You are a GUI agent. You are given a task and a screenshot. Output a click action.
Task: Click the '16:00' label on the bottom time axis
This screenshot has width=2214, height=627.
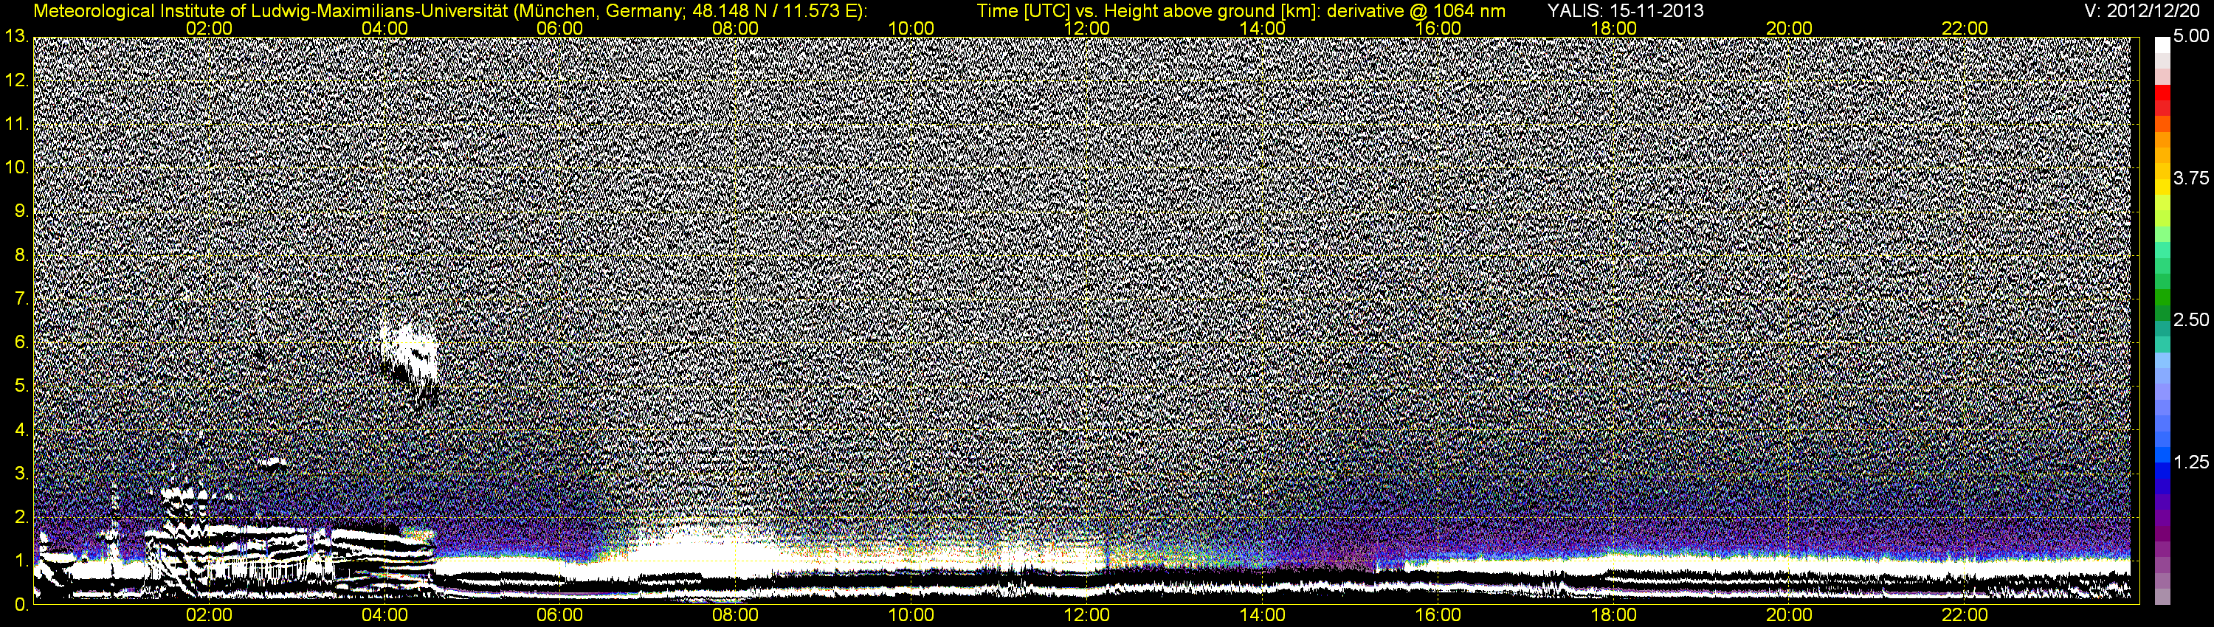click(1438, 616)
